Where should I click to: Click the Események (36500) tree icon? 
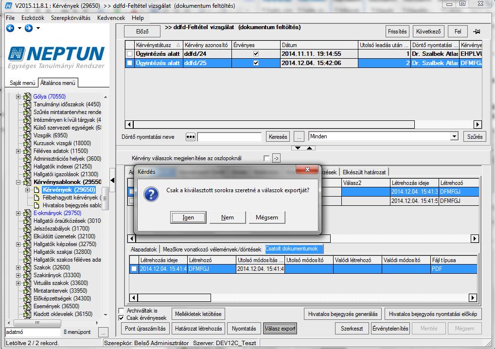pos(27,306)
